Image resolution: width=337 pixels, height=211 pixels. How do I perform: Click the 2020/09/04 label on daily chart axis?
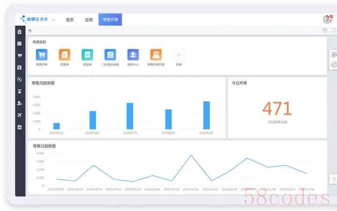point(56,189)
